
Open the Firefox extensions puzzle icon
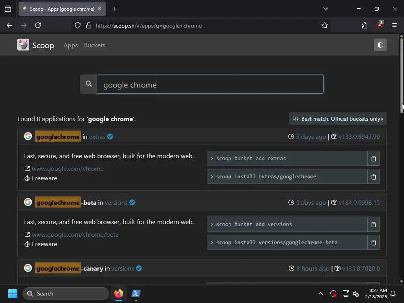coord(365,26)
